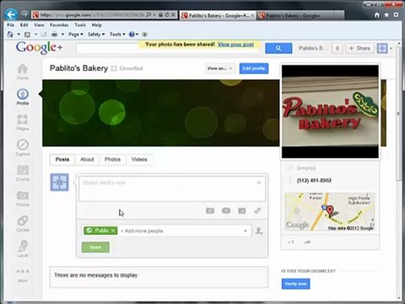The width and height of the screenshot is (405, 304).
Task: Click the green cover photo banner
Action: coord(161,113)
